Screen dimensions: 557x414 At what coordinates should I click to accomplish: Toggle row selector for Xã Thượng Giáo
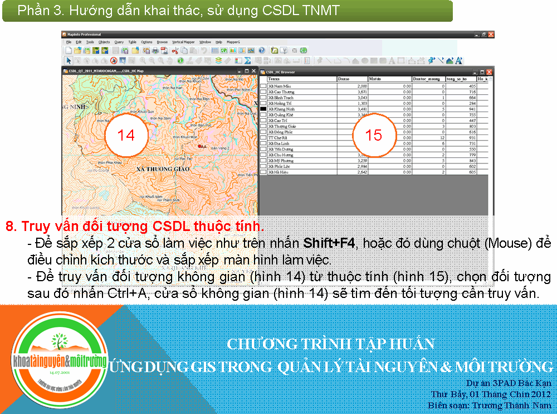[263, 126]
